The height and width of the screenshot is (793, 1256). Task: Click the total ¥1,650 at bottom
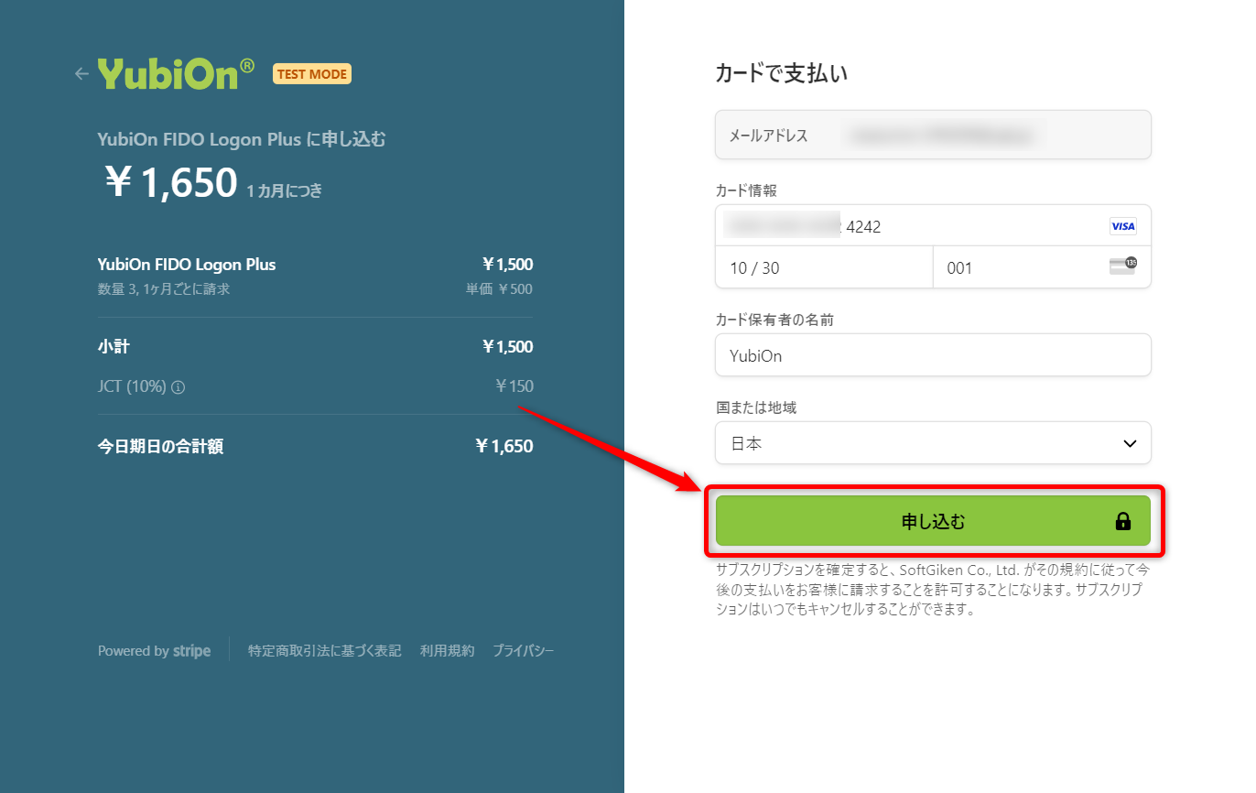504,447
